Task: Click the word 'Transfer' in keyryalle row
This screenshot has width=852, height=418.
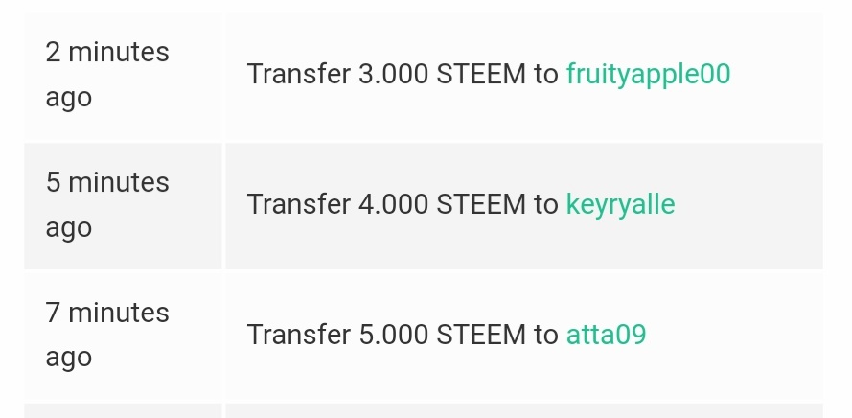Action: [x=298, y=204]
